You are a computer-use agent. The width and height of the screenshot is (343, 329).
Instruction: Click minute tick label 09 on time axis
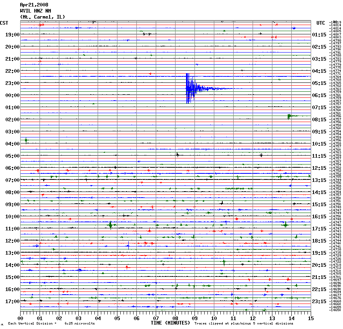pos(195,318)
